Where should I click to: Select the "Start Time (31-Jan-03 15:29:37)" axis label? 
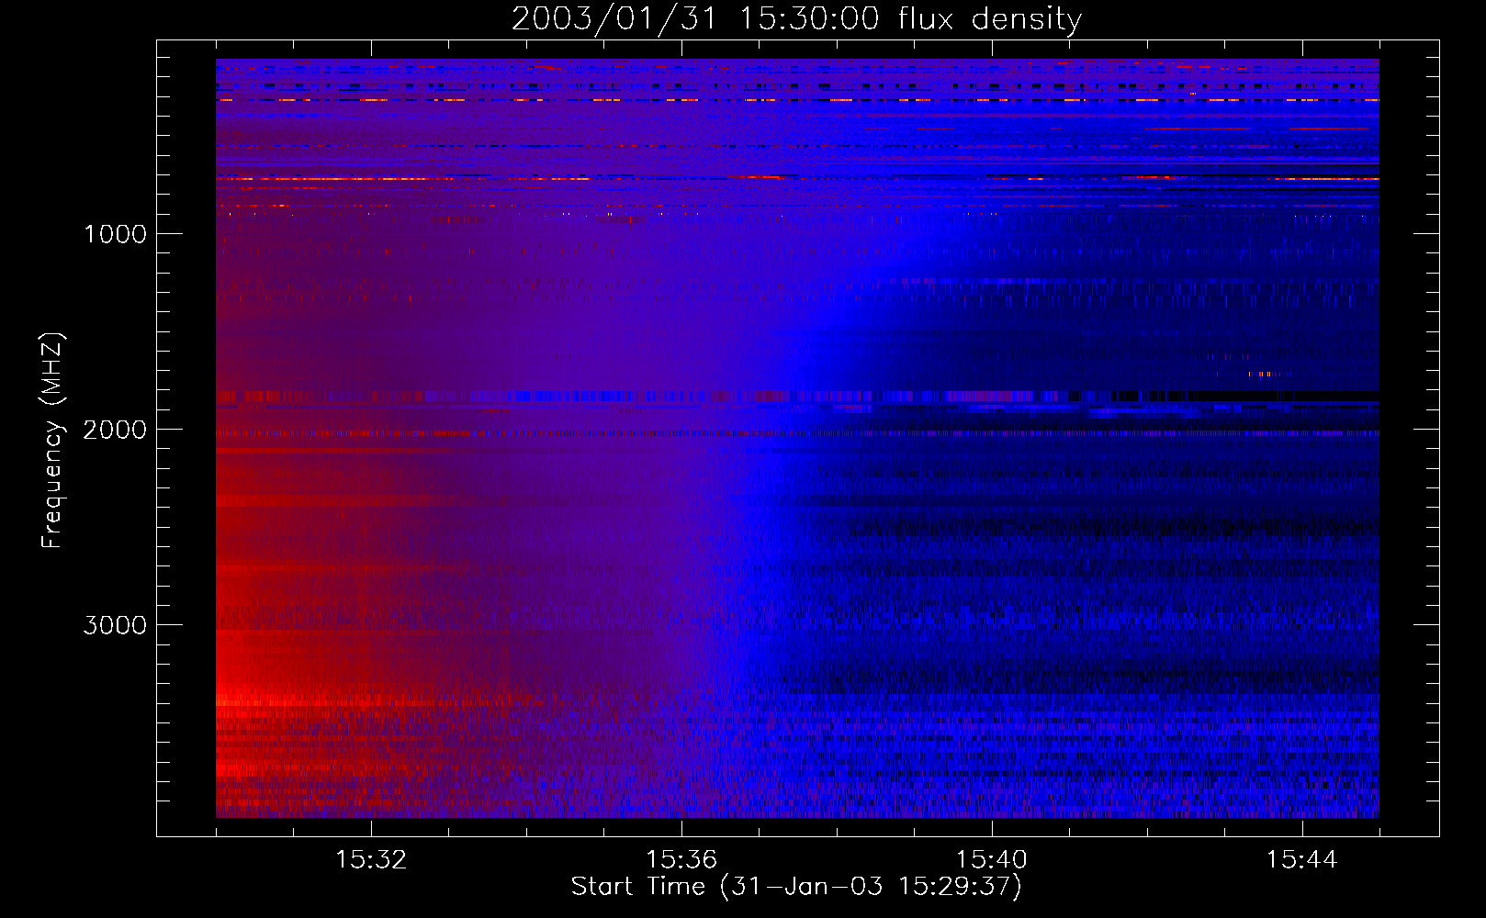pos(796,887)
